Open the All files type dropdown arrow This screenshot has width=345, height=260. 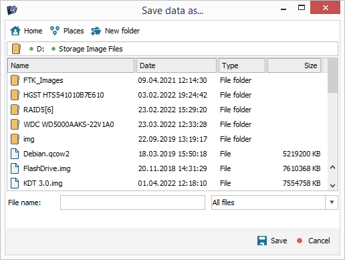[x=332, y=203]
